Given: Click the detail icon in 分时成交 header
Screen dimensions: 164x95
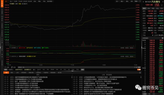Looking at the screenshot, I should (162, 38).
